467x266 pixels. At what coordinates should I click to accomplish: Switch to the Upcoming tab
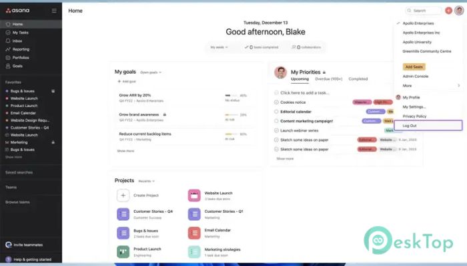(300, 78)
